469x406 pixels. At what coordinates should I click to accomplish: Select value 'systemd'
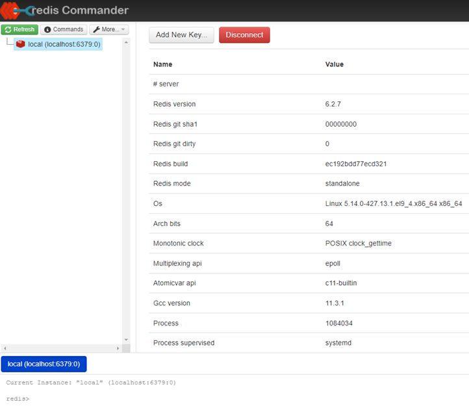click(338, 343)
